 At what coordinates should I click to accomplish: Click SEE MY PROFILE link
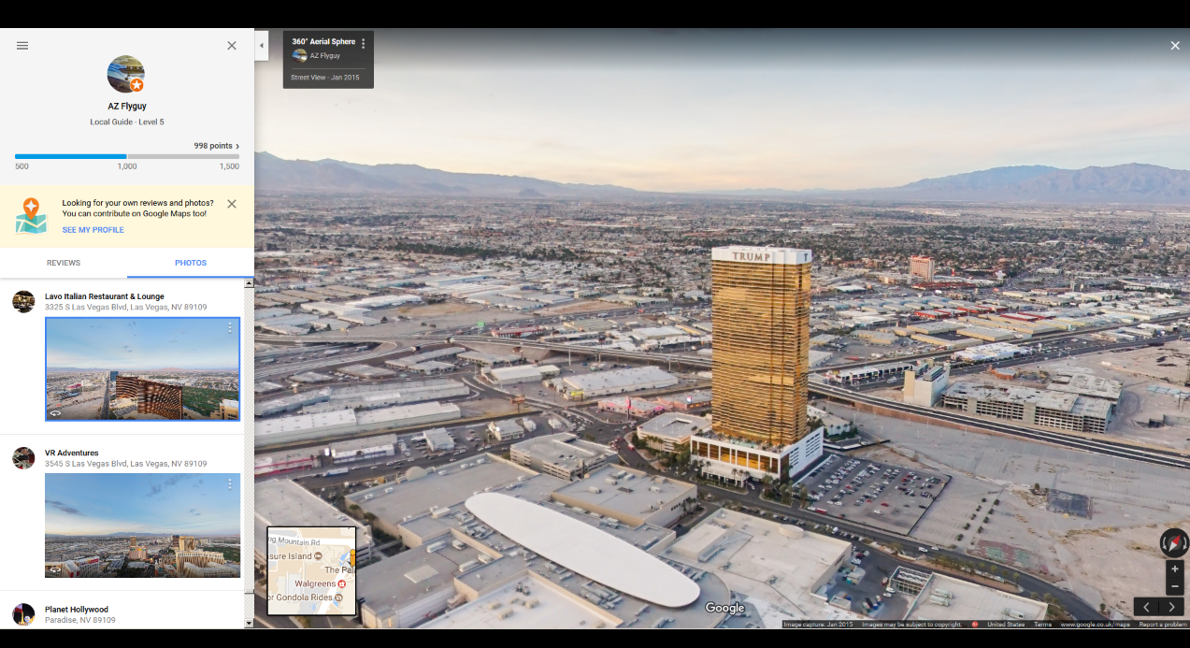(x=93, y=230)
